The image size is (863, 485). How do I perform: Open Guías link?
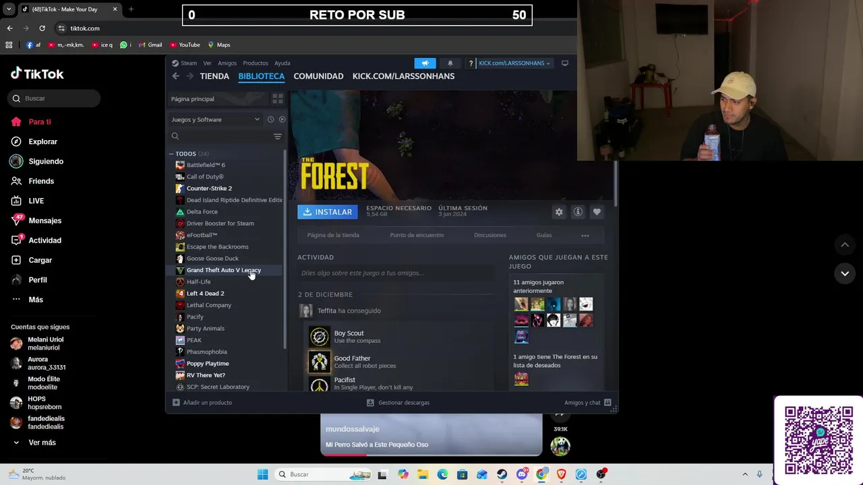click(x=544, y=235)
